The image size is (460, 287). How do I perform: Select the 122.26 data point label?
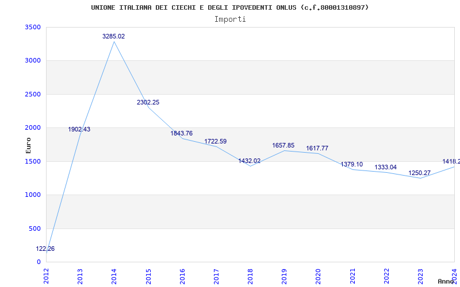45,249
